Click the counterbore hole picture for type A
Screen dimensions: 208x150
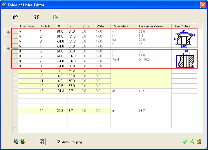click(184, 38)
